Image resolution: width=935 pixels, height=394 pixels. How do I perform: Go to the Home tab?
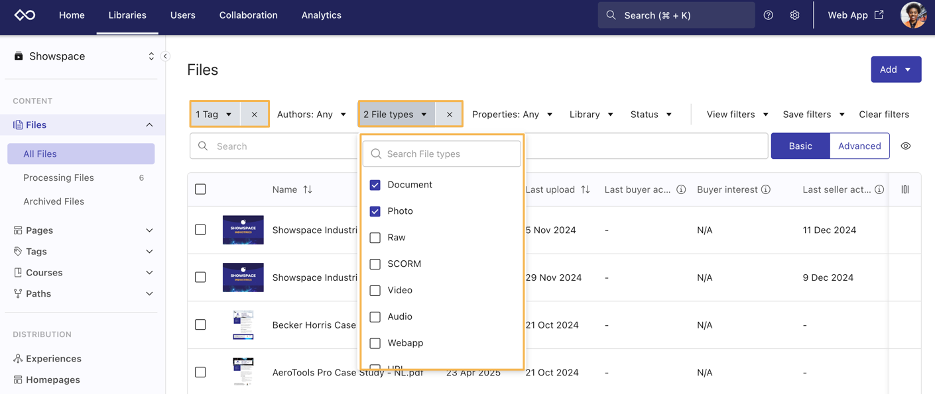coord(72,15)
